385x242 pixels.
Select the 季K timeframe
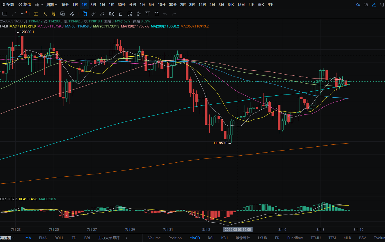coord(261,4)
